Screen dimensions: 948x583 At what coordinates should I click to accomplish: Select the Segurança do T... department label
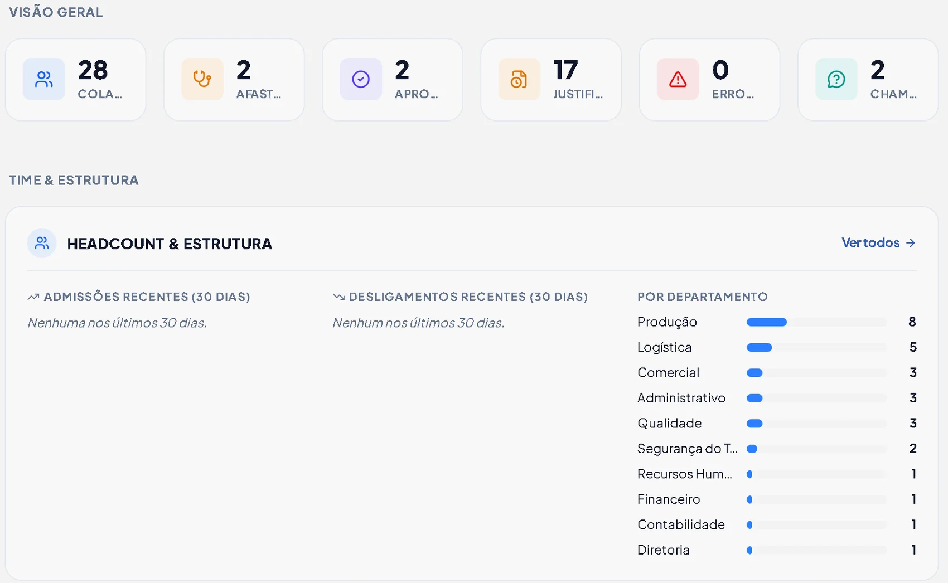pyautogui.click(x=687, y=449)
